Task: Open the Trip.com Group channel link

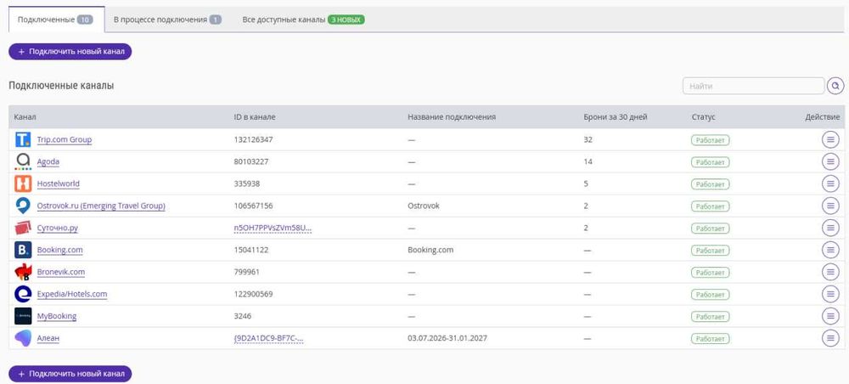Action: (x=65, y=139)
